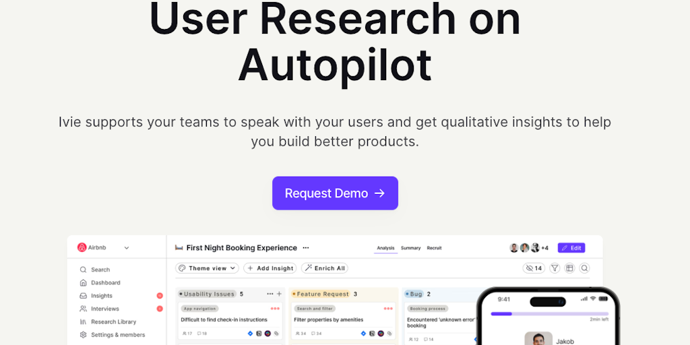The image size is (690, 345).
Task: Switch to the Recruit tab
Action: pyautogui.click(x=435, y=248)
